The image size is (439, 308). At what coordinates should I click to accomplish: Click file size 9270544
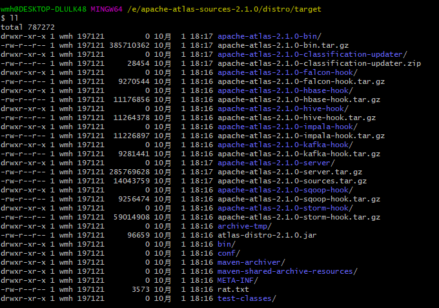(x=134, y=81)
